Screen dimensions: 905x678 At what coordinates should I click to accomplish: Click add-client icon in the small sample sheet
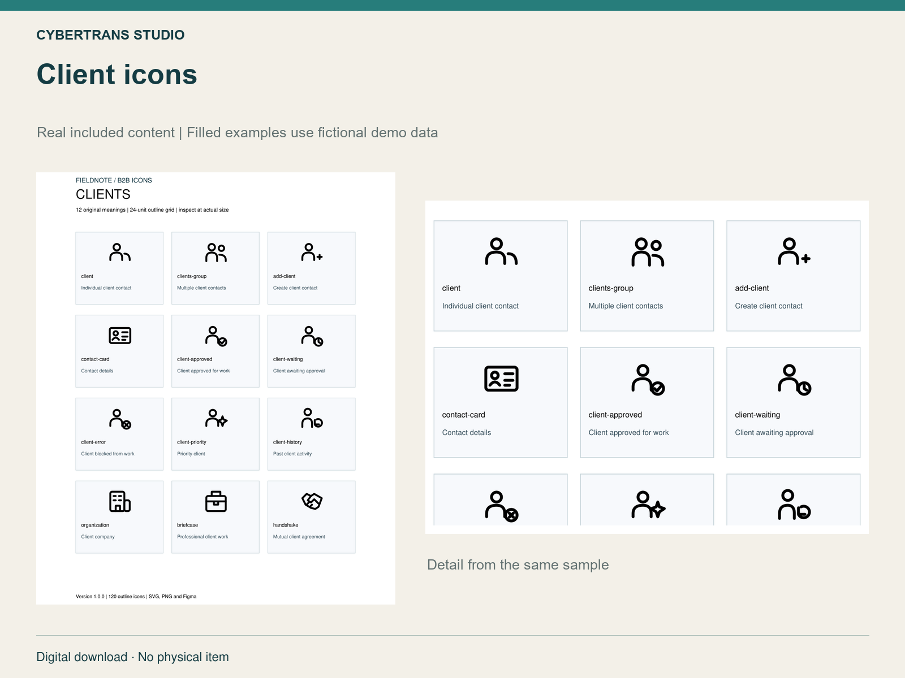(x=312, y=252)
